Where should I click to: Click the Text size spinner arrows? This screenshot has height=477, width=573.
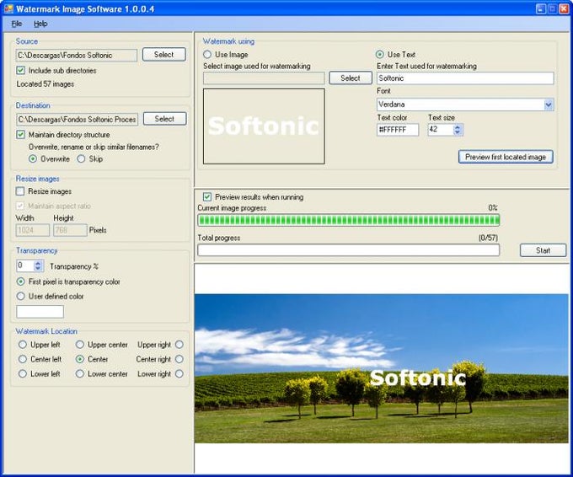458,130
